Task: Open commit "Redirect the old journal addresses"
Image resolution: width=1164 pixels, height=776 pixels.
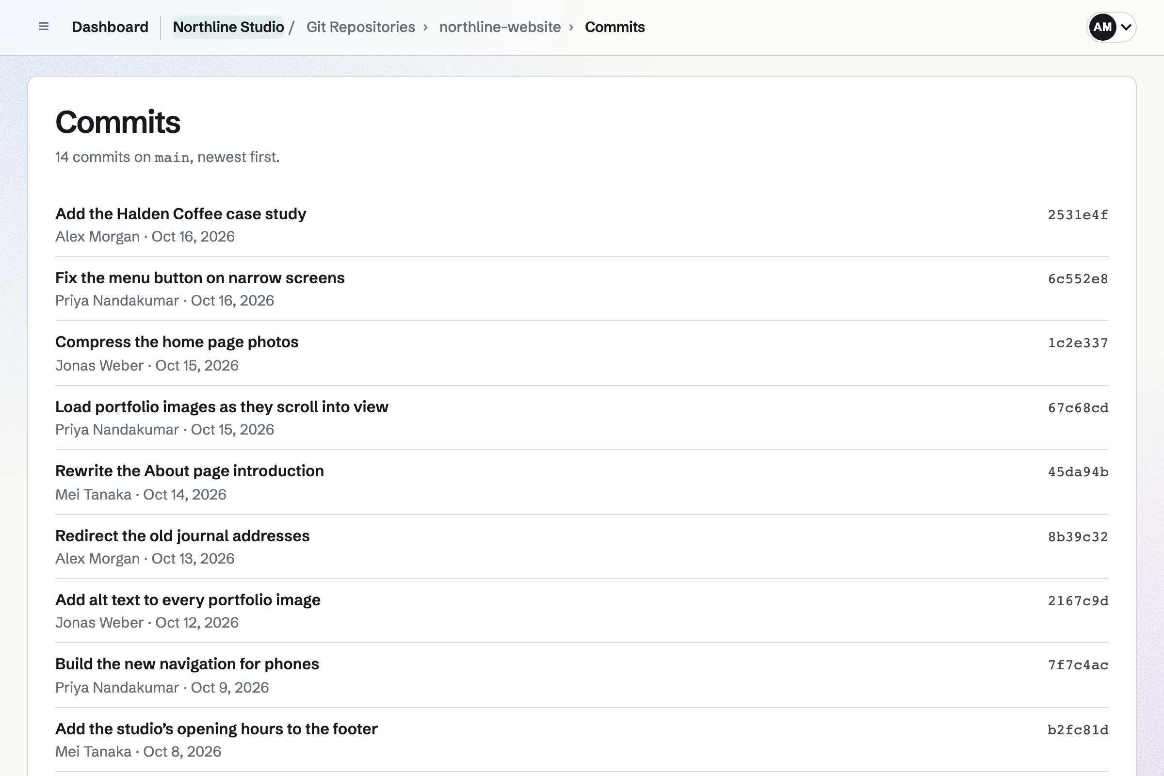Action: (182, 536)
